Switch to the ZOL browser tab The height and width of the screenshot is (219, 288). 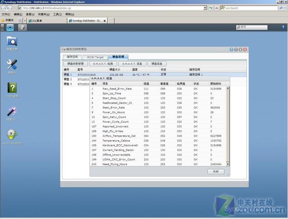47,21
